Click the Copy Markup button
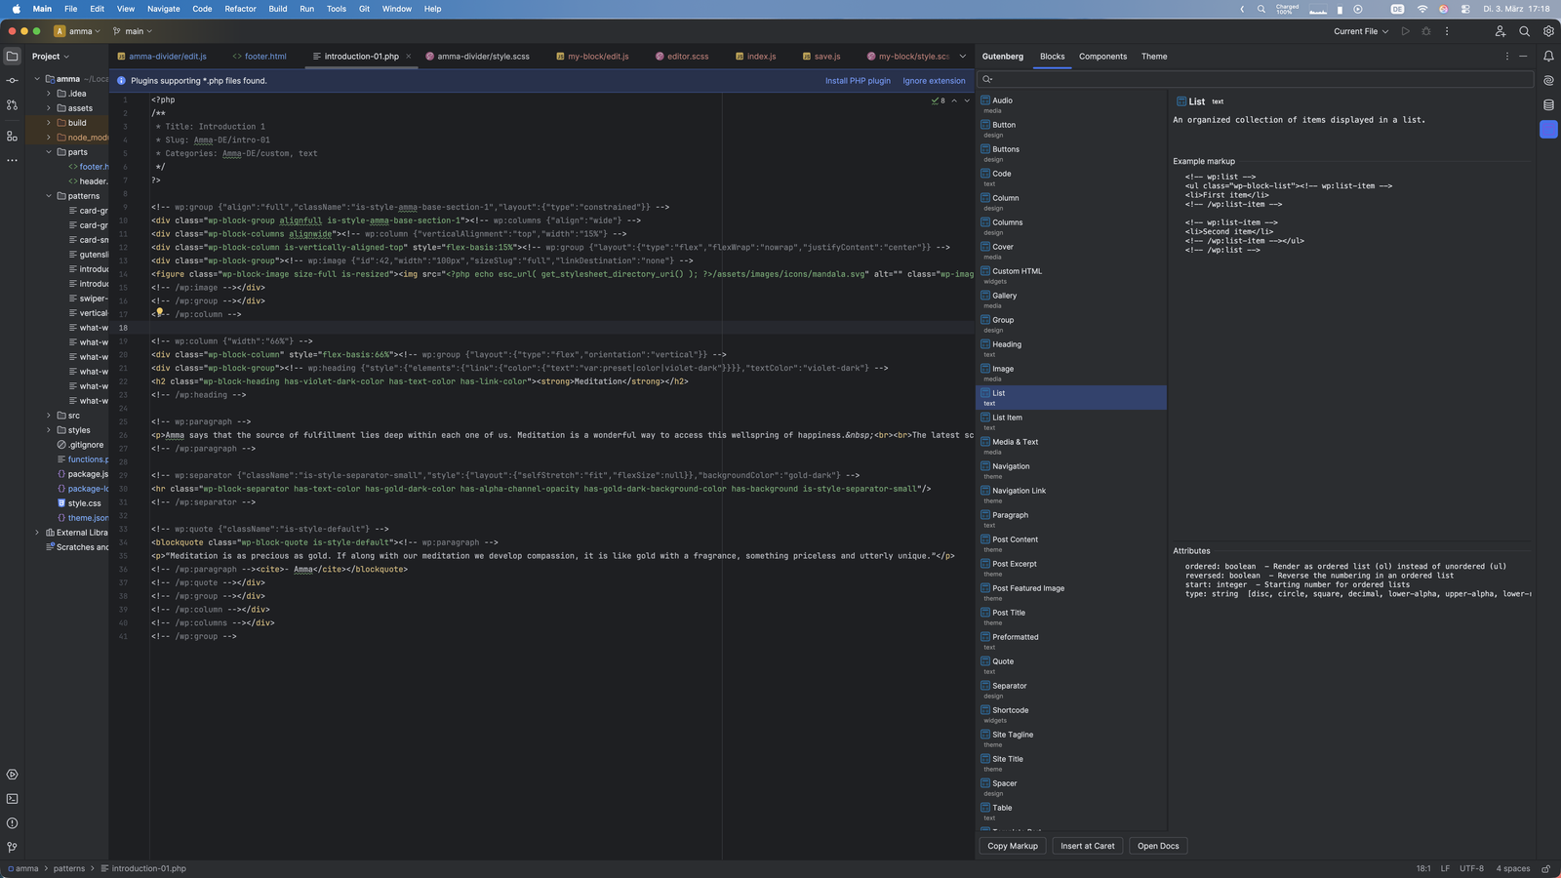1561x878 pixels. click(x=1013, y=846)
